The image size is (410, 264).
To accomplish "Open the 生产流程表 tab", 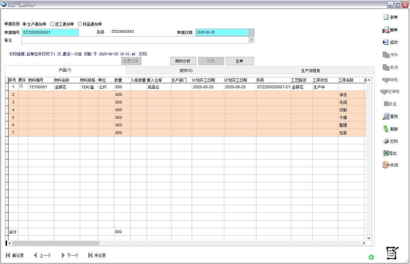I will click(311, 70).
